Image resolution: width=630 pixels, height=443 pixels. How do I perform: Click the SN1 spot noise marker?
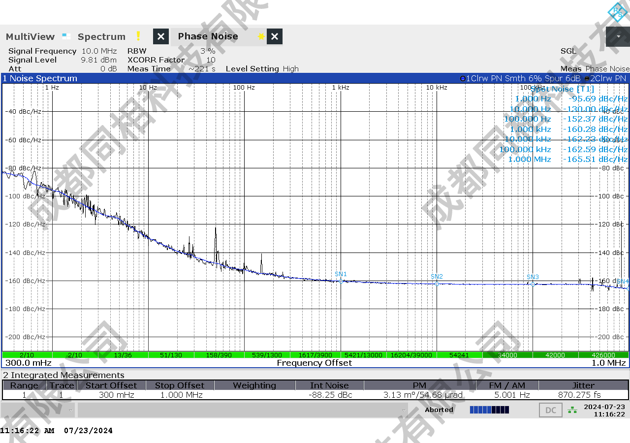click(341, 281)
